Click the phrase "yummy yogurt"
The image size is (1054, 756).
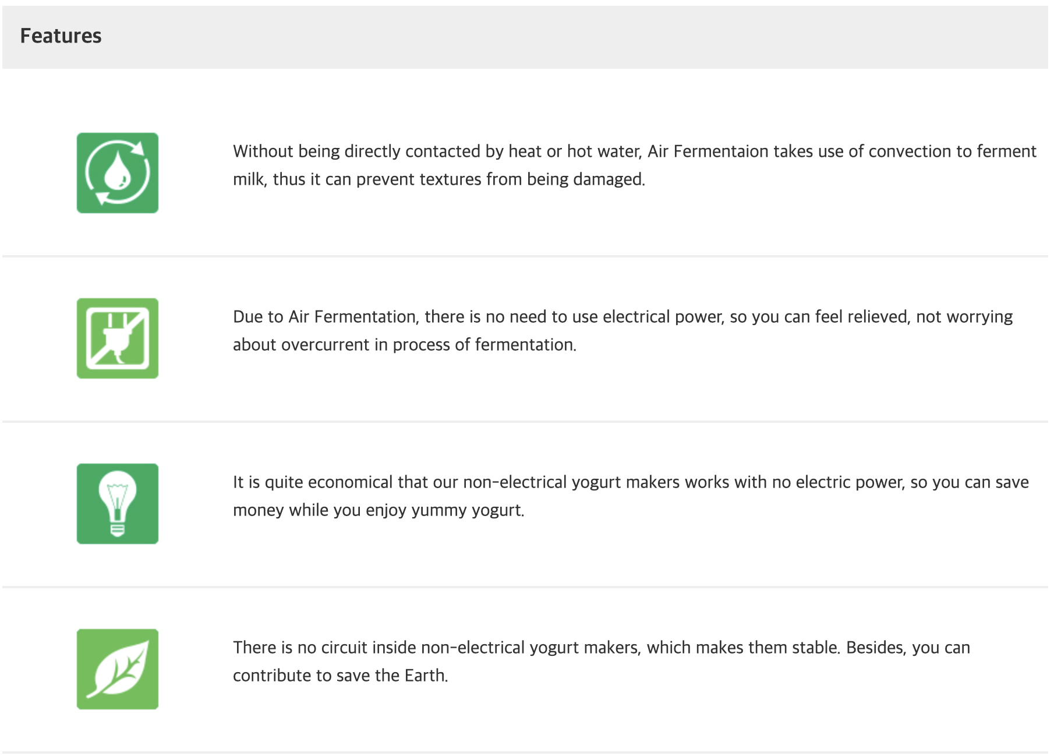tap(468, 510)
